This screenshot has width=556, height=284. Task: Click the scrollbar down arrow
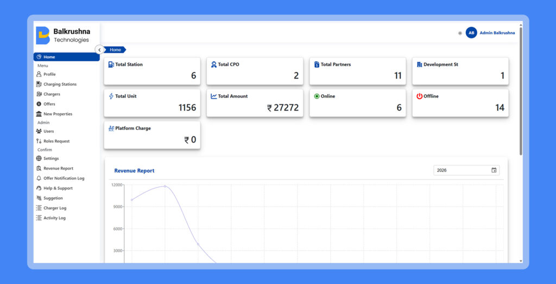(521, 261)
